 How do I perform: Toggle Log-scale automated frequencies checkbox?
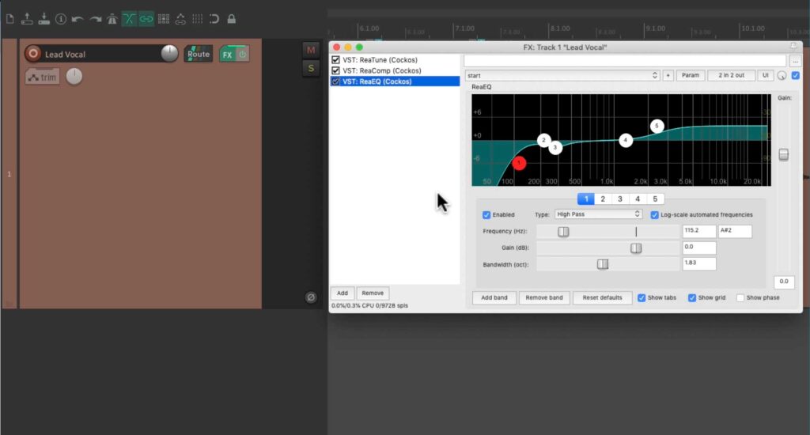tap(654, 215)
